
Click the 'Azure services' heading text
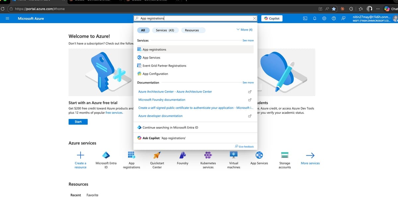tap(82, 143)
